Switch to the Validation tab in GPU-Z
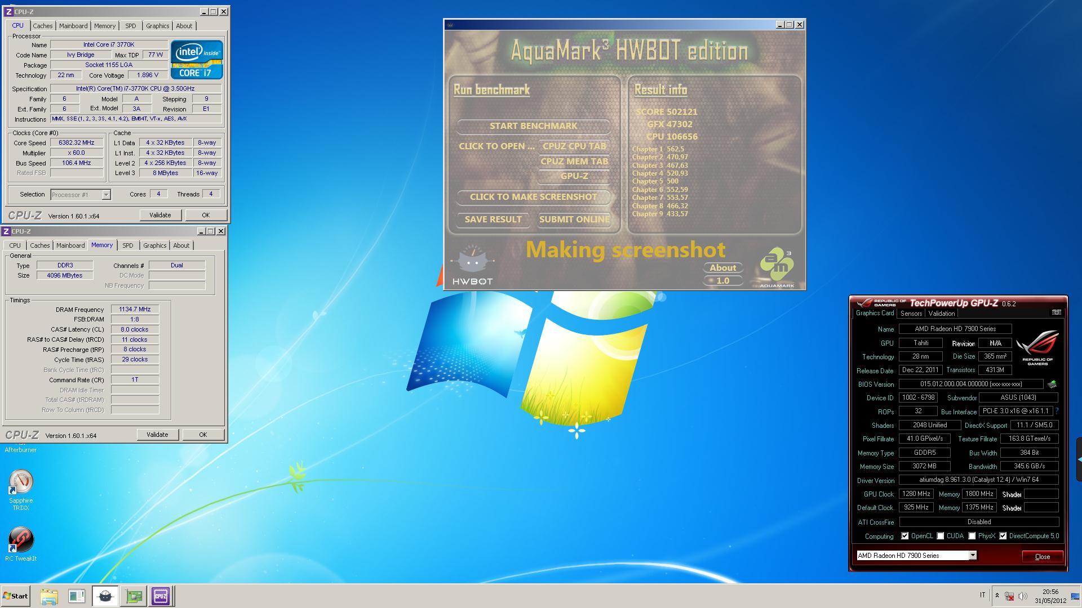1082x608 pixels. (941, 314)
